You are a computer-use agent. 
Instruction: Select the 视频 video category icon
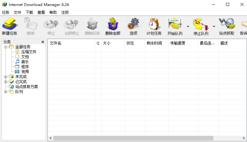[x=17, y=72]
